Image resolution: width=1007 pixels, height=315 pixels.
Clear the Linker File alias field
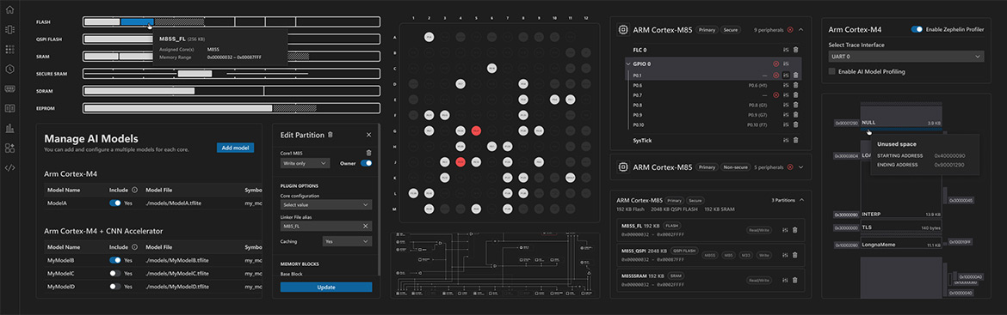[x=366, y=226]
